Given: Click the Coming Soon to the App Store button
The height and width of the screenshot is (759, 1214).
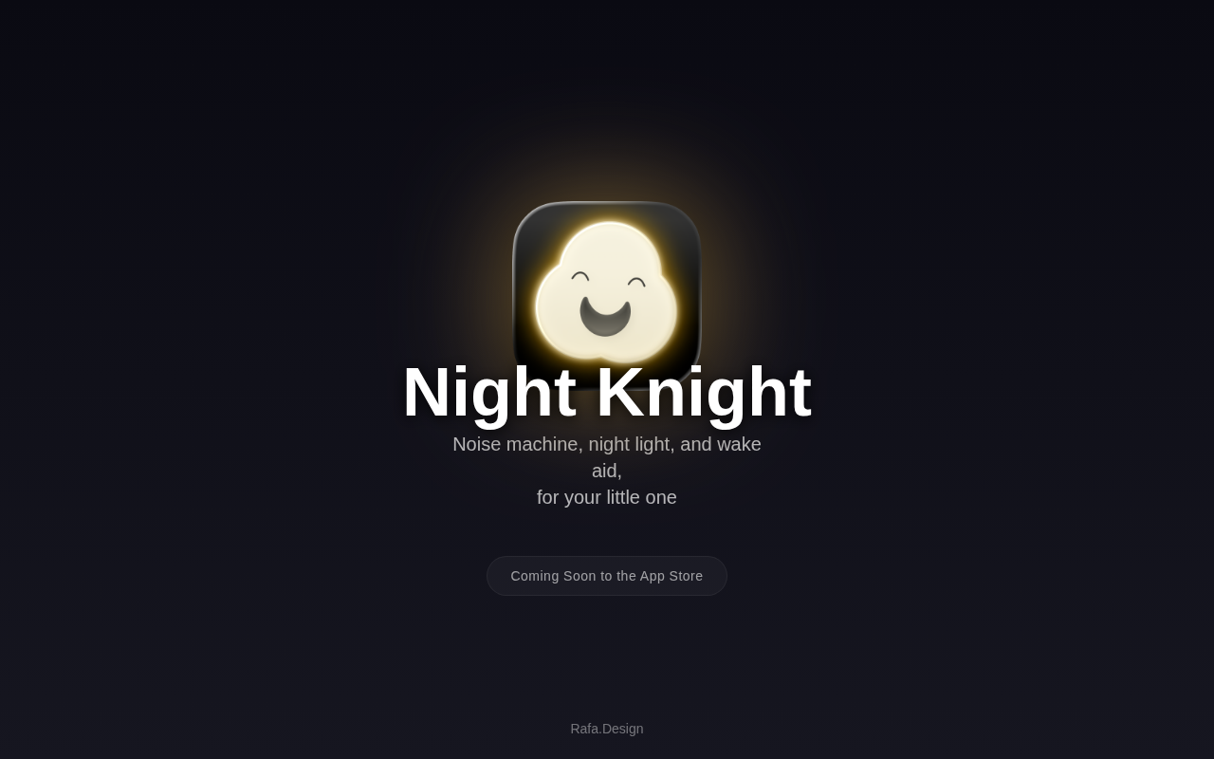Looking at the screenshot, I should [607, 576].
